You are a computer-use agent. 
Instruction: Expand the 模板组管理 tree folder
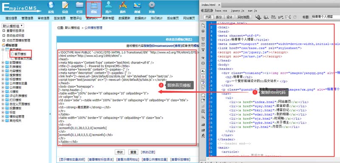(x=3, y=116)
